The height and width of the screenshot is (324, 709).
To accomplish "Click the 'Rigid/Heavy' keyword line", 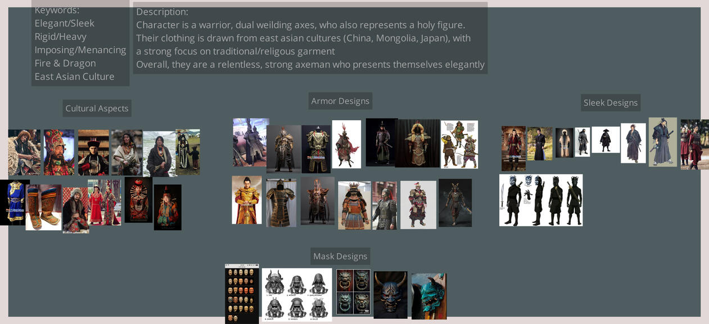I will click(61, 36).
